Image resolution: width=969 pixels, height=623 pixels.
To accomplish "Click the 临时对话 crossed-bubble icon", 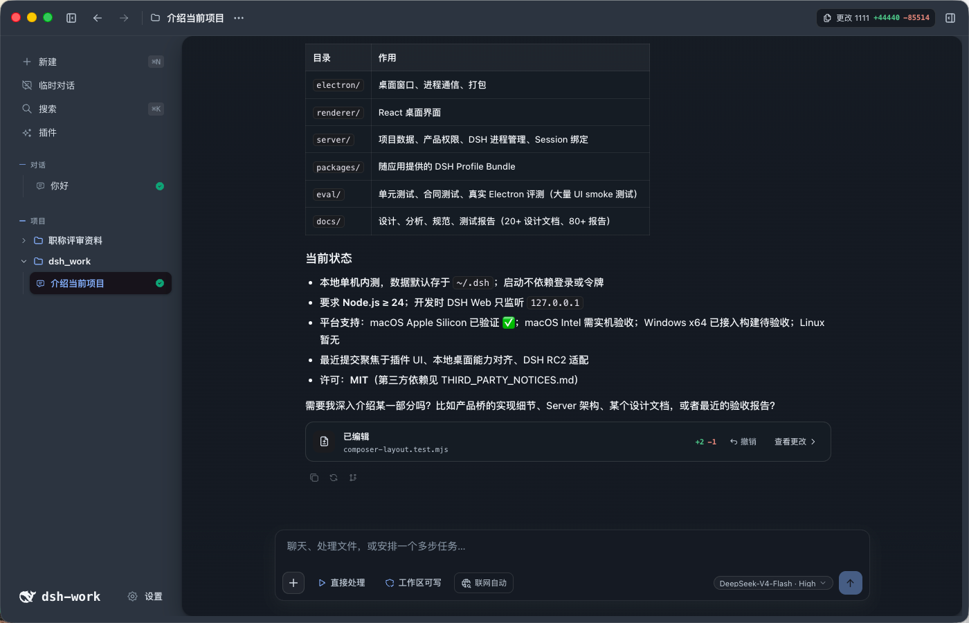I will coord(27,85).
